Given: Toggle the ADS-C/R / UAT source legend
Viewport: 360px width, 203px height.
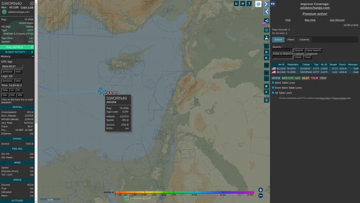Looking at the screenshot, I should (291, 78).
